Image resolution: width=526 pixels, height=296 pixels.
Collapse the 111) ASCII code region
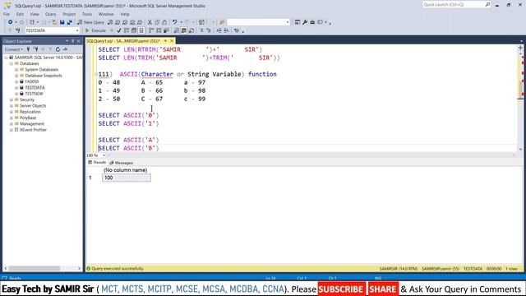[x=96, y=74]
